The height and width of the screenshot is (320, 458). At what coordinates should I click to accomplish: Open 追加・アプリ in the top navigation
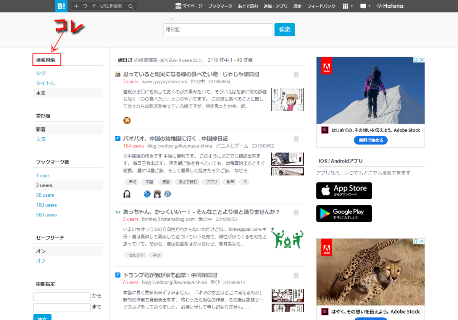(x=276, y=6)
